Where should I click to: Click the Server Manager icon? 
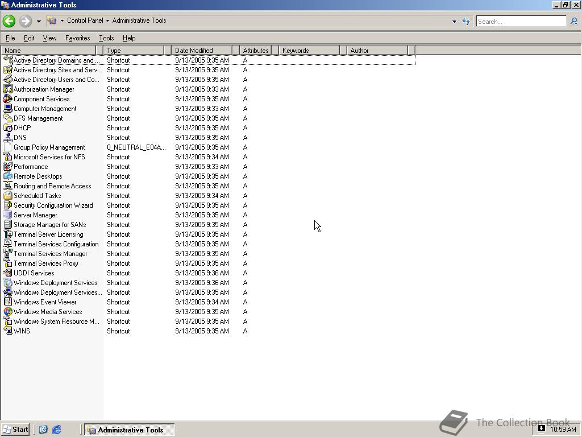8,215
